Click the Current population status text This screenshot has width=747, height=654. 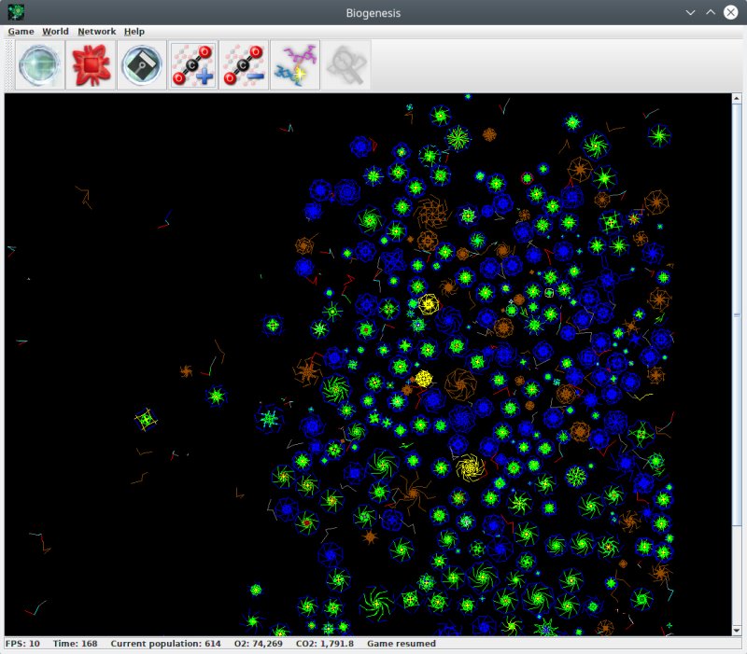point(165,644)
